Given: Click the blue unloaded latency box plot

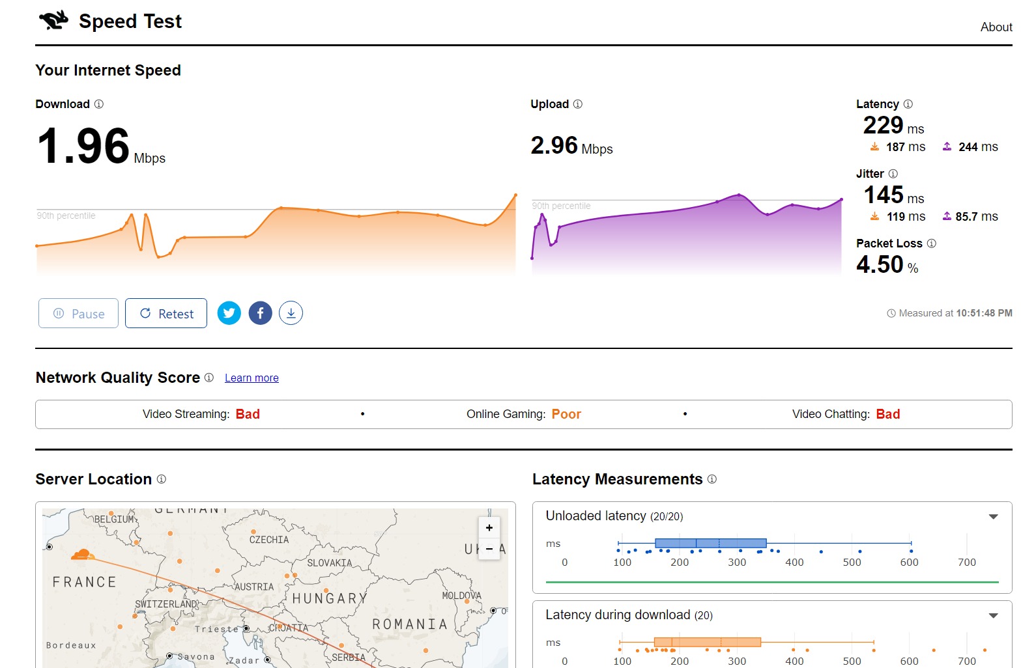Looking at the screenshot, I should (x=710, y=543).
